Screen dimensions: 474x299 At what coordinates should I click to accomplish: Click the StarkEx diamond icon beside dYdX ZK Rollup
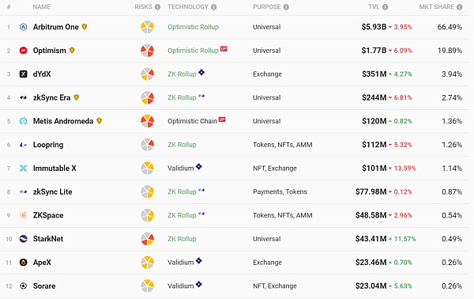pyautogui.click(x=201, y=72)
